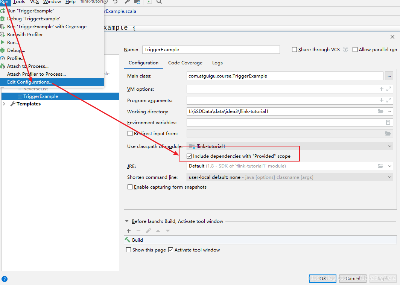Click the search magnifier toolbar icon
Image resolution: width=400 pixels, height=285 pixels.
click(x=159, y=2)
